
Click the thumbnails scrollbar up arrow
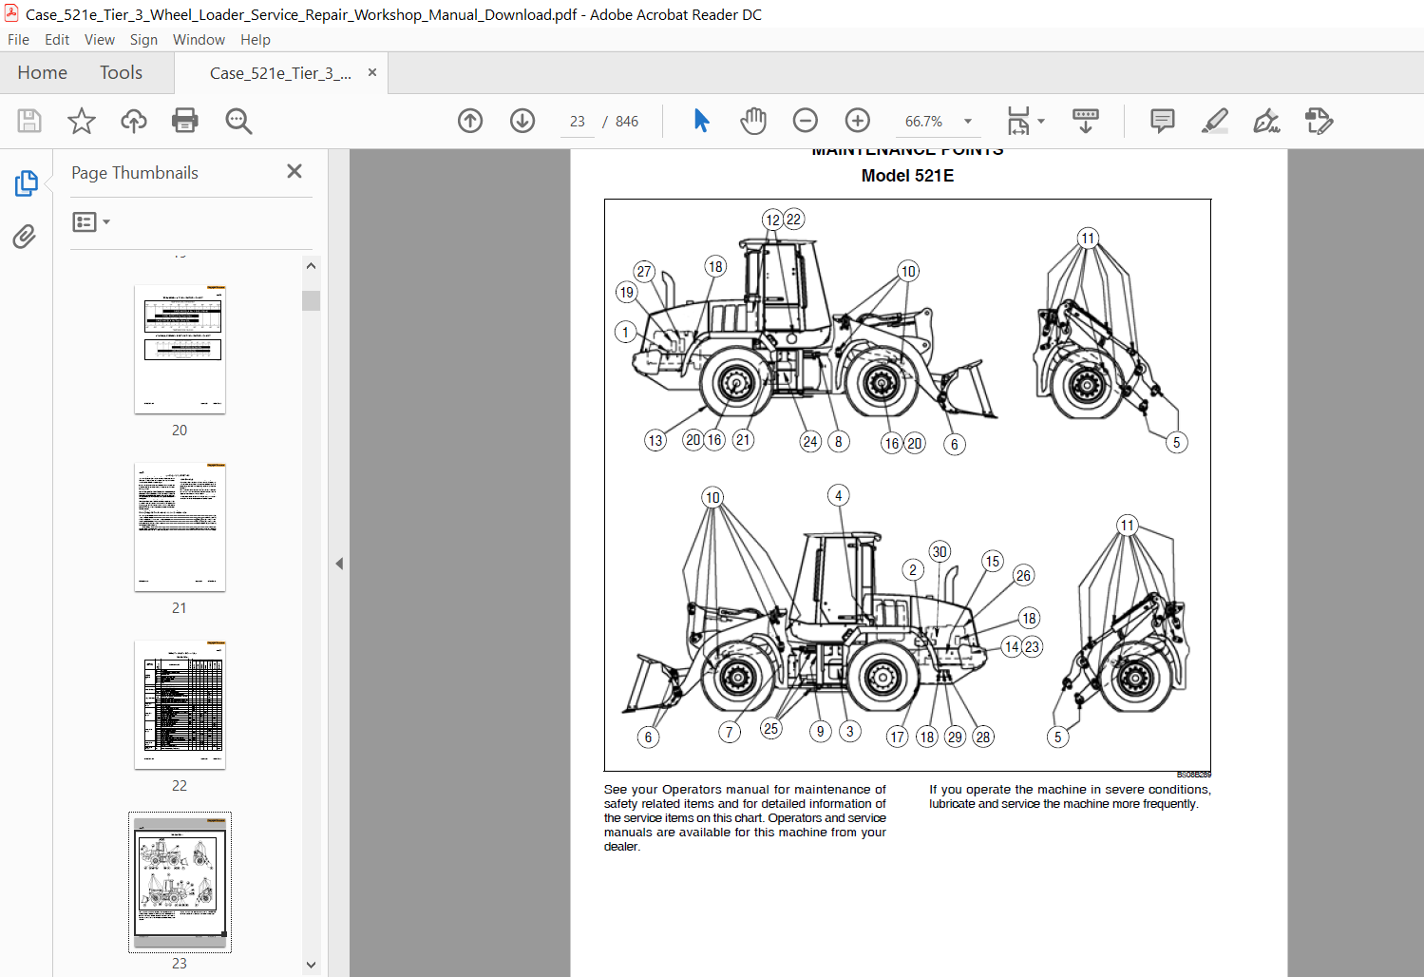pyautogui.click(x=311, y=266)
